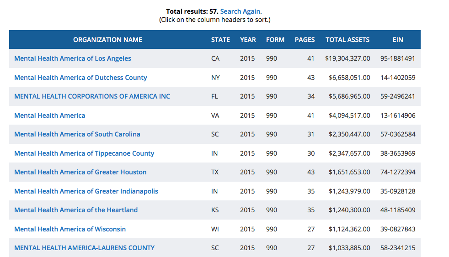Open the Virginia Mental Health America link
The height and width of the screenshot is (257, 449).
[x=50, y=115]
